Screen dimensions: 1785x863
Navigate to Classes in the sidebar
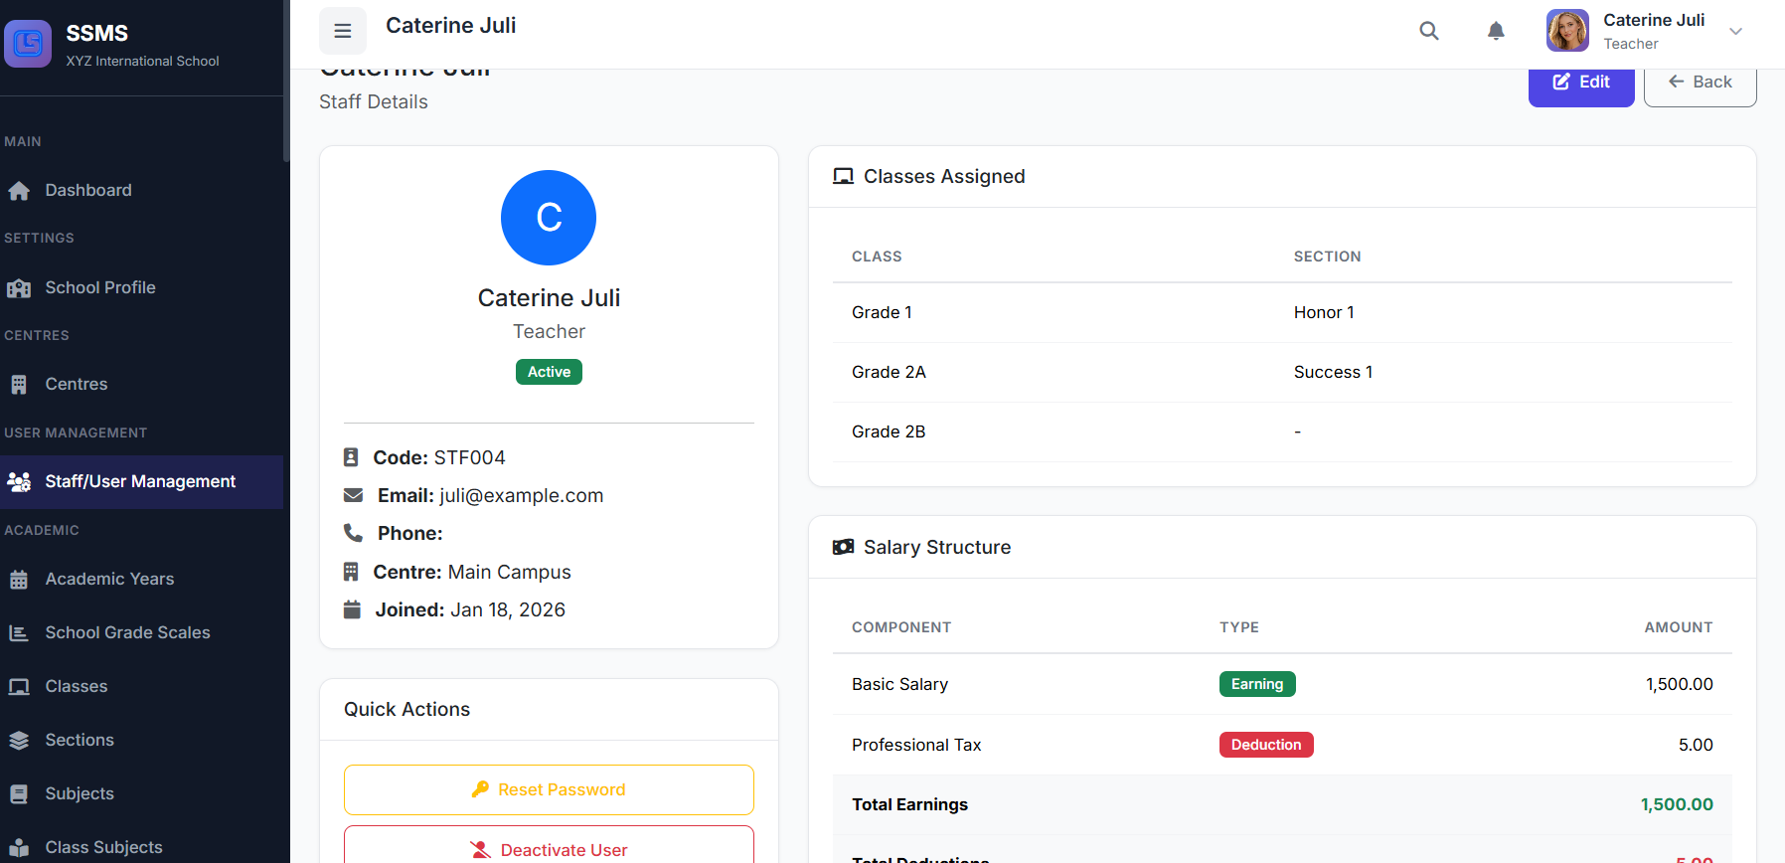click(76, 686)
